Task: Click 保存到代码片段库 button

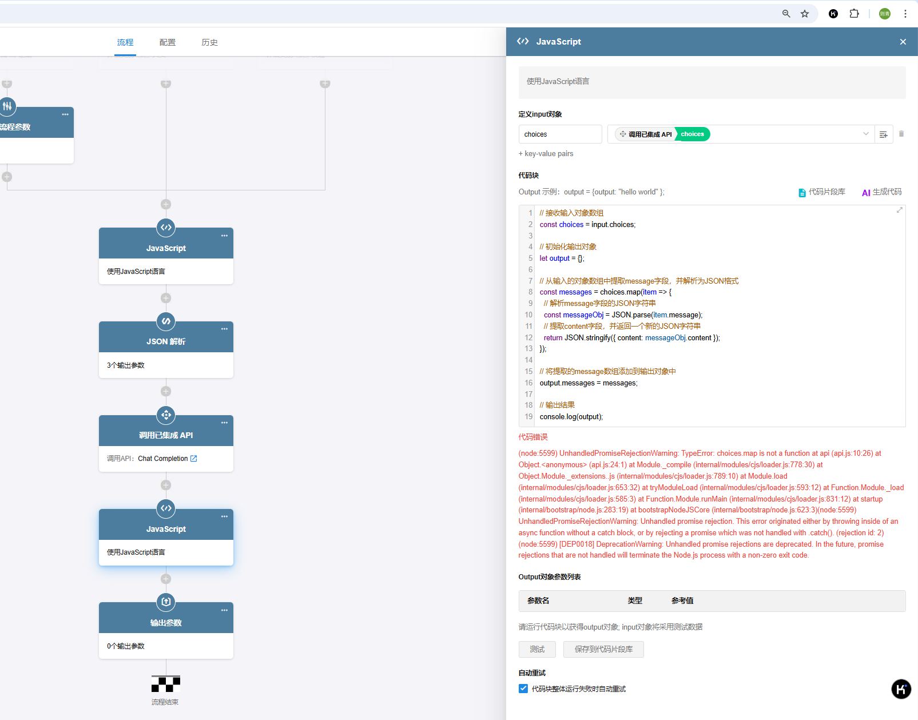Action: (603, 649)
